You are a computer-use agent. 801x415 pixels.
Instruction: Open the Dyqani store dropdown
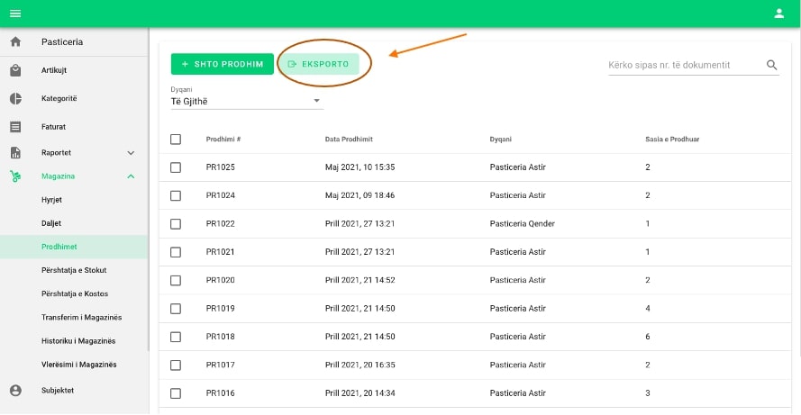pos(246,102)
